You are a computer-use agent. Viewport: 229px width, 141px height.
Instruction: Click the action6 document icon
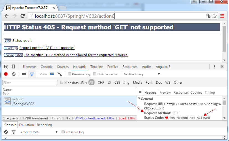[x=7, y=101]
